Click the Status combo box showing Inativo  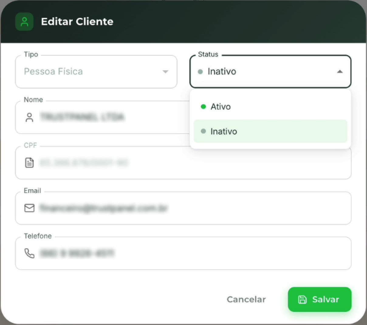[x=270, y=72]
